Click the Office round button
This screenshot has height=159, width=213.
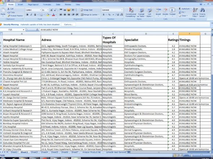(x=2, y=2)
